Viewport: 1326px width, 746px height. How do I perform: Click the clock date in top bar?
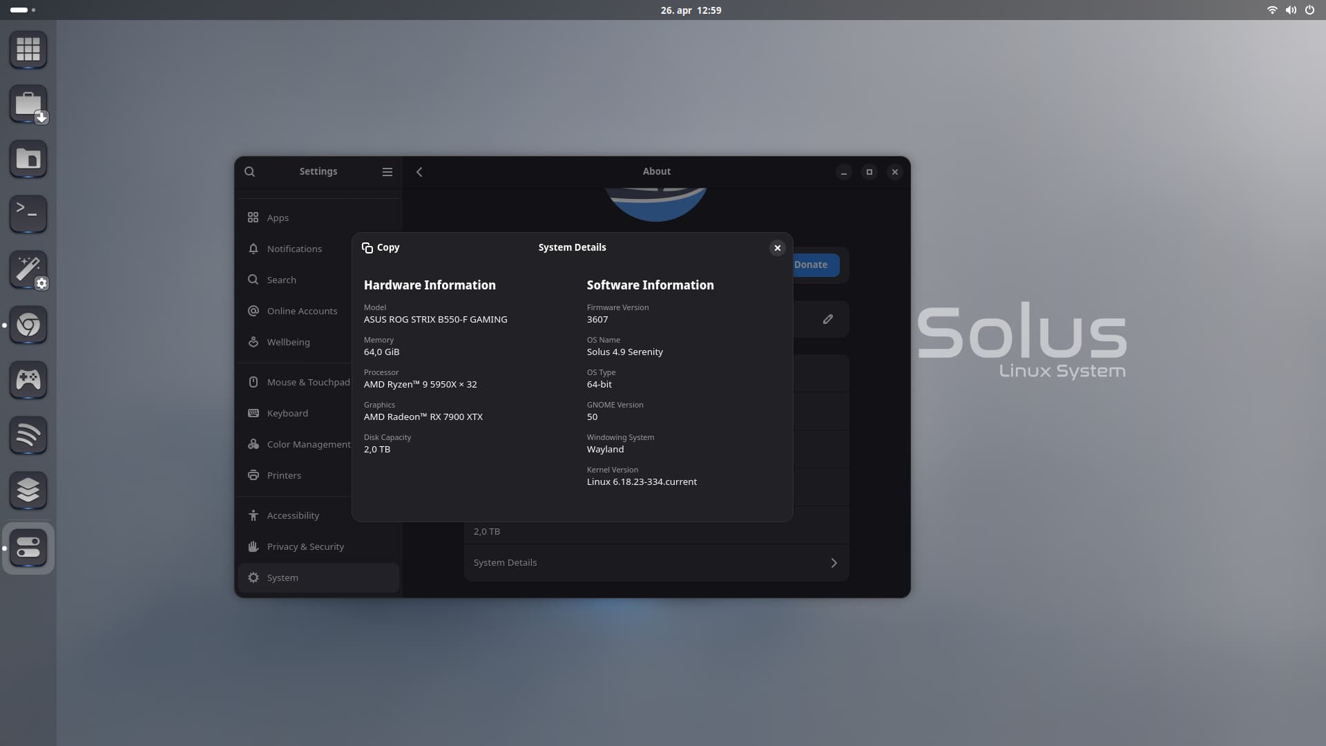(690, 10)
